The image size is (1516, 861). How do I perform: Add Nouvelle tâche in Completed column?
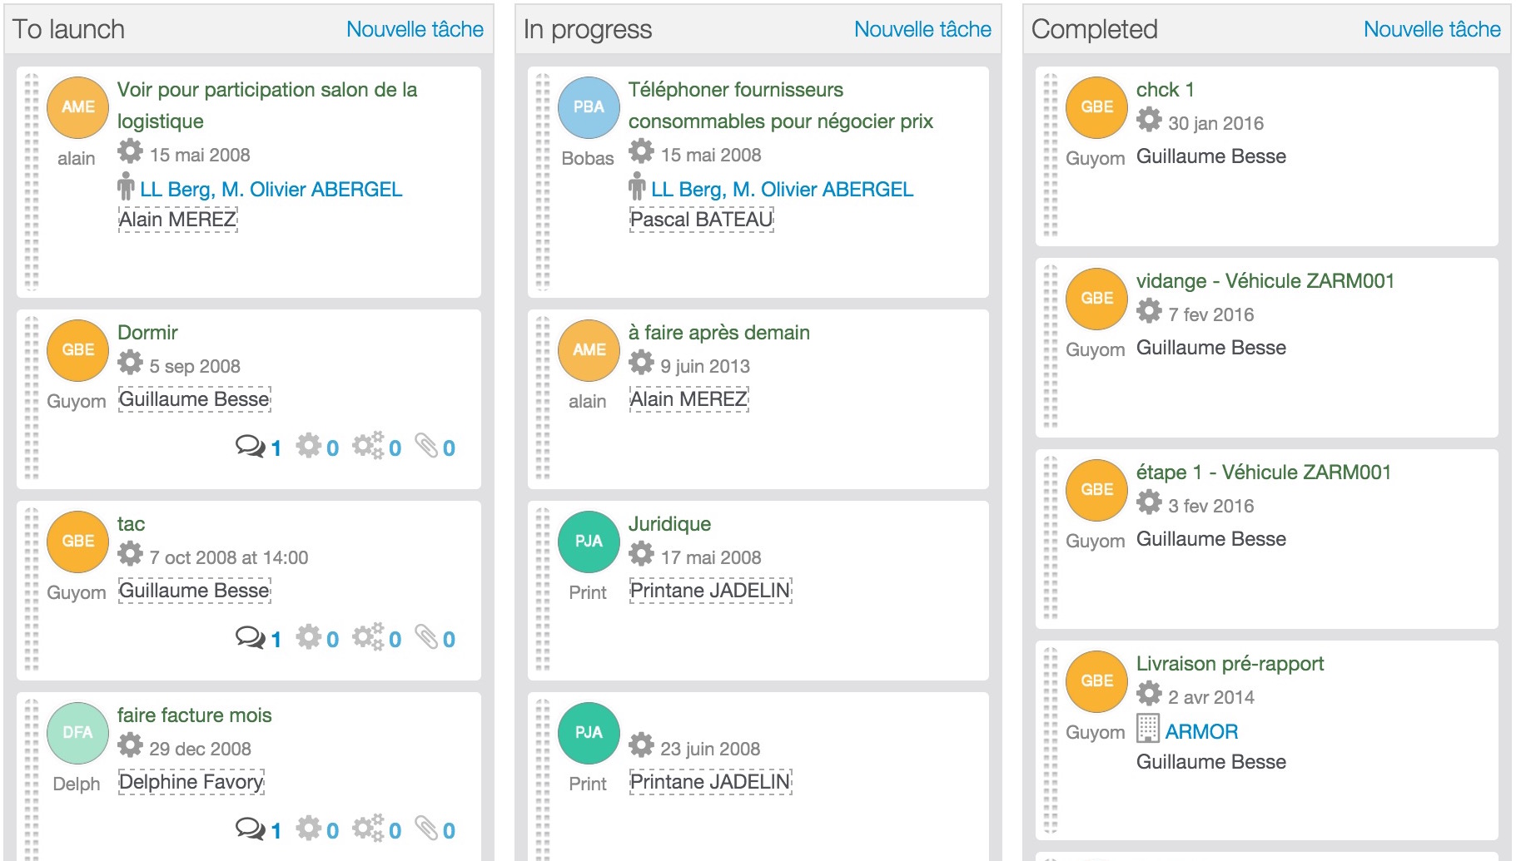coord(1431,29)
